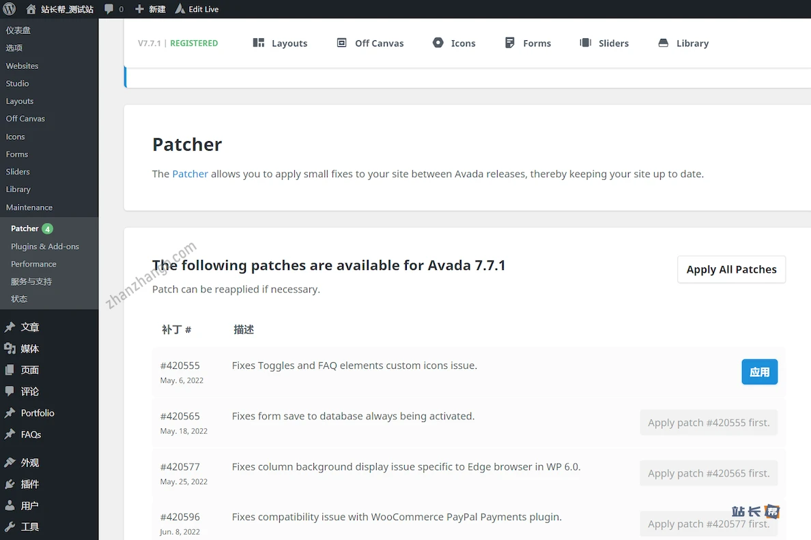This screenshot has height=540, width=811.
Task: Open the 插件 plugins menu in sidebar
Action: [29, 484]
